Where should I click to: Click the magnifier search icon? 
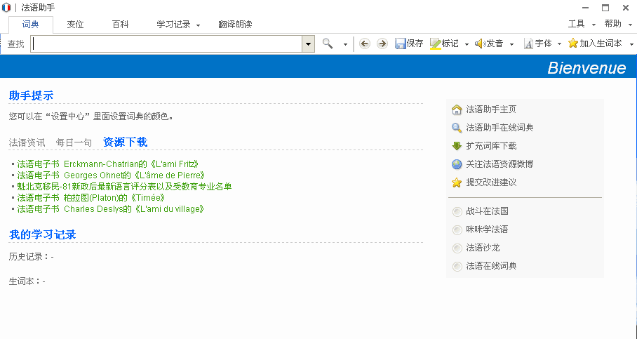click(328, 44)
